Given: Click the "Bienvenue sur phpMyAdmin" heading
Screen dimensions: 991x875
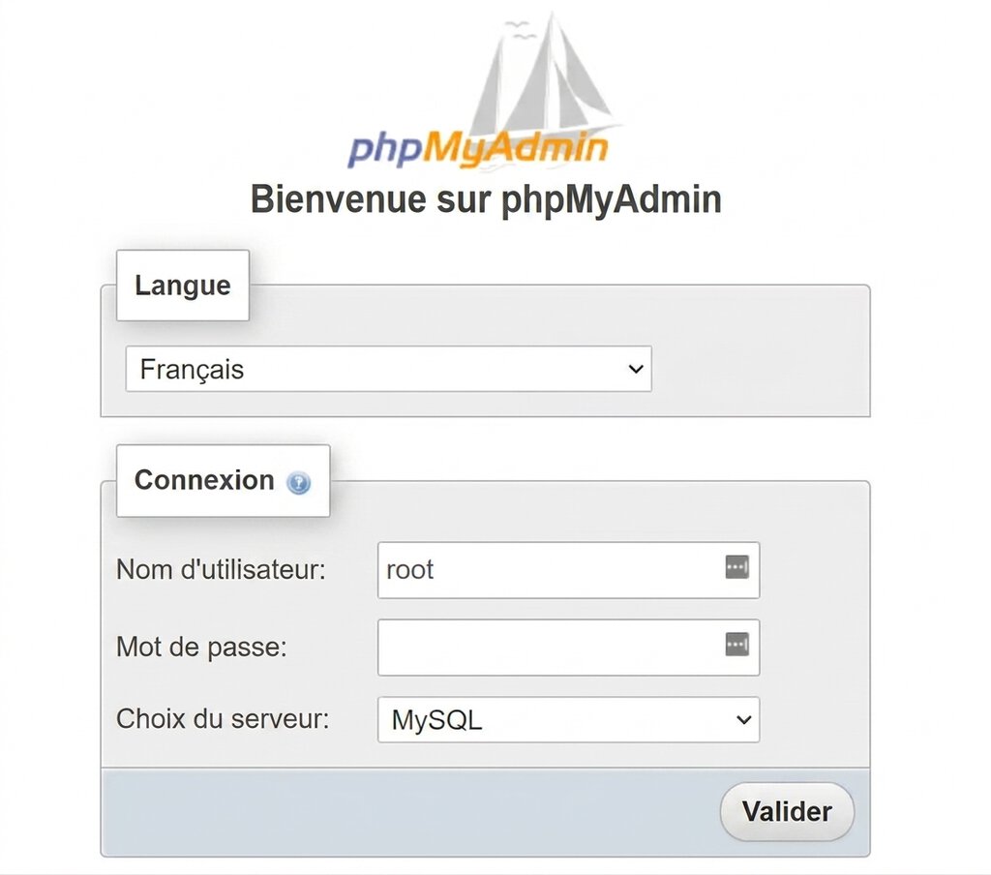Looking at the screenshot, I should click(486, 199).
